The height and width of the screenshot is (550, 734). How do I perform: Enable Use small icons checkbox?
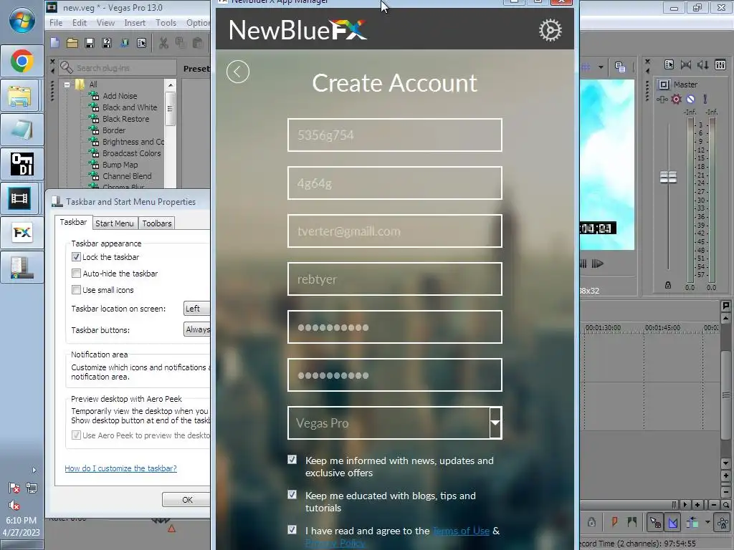click(76, 290)
